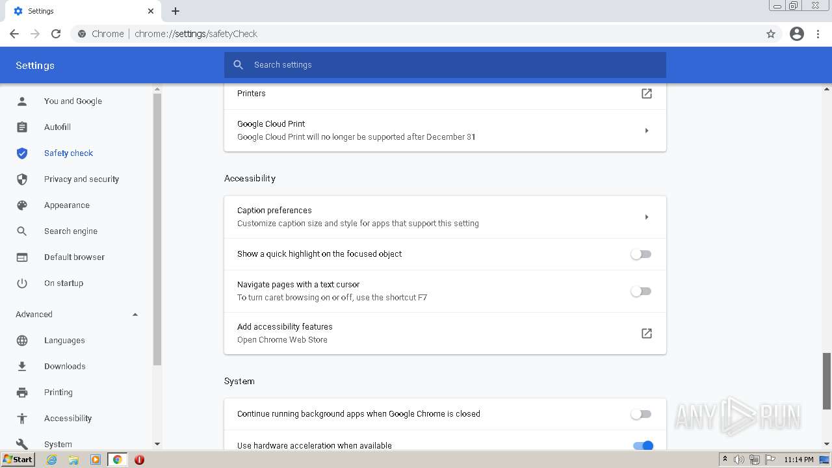Toggle use hardware acceleration when available
The height and width of the screenshot is (468, 832).
point(643,445)
